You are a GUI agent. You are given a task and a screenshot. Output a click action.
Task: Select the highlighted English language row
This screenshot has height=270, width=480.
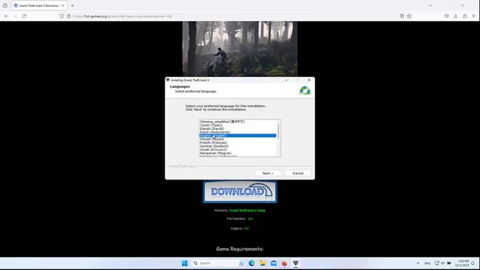(238, 136)
